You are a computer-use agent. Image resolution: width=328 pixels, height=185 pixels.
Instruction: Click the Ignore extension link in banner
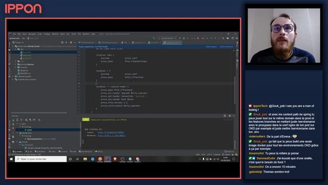coord(227,47)
